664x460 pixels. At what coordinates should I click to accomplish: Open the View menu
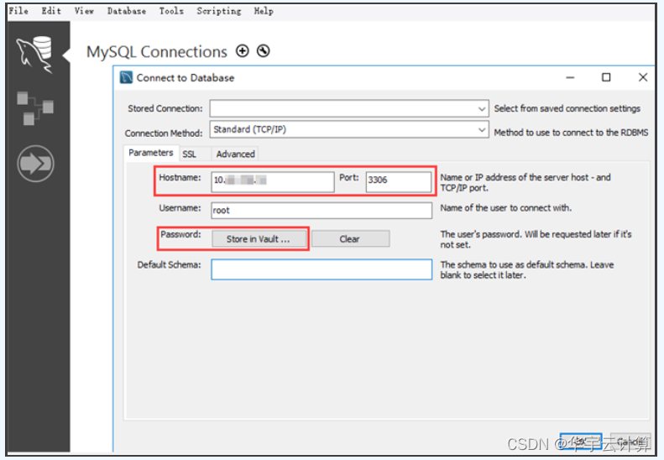pos(84,11)
